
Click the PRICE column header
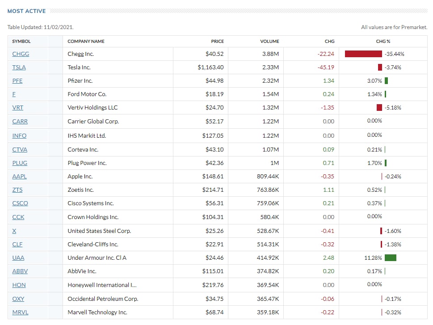(217, 42)
